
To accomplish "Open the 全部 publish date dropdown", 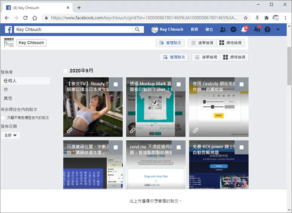I will (x=11, y=135).
